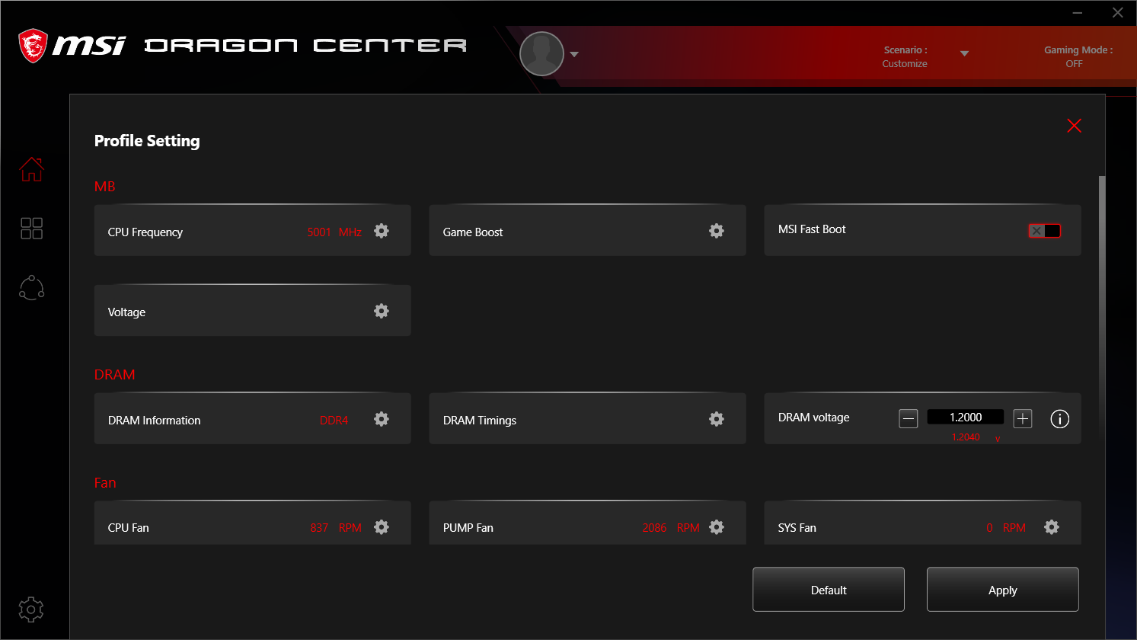This screenshot has width=1137, height=640.
Task: Click the DRAM Information label
Action: pos(155,421)
